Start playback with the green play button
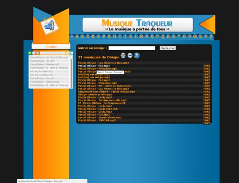 30,53
